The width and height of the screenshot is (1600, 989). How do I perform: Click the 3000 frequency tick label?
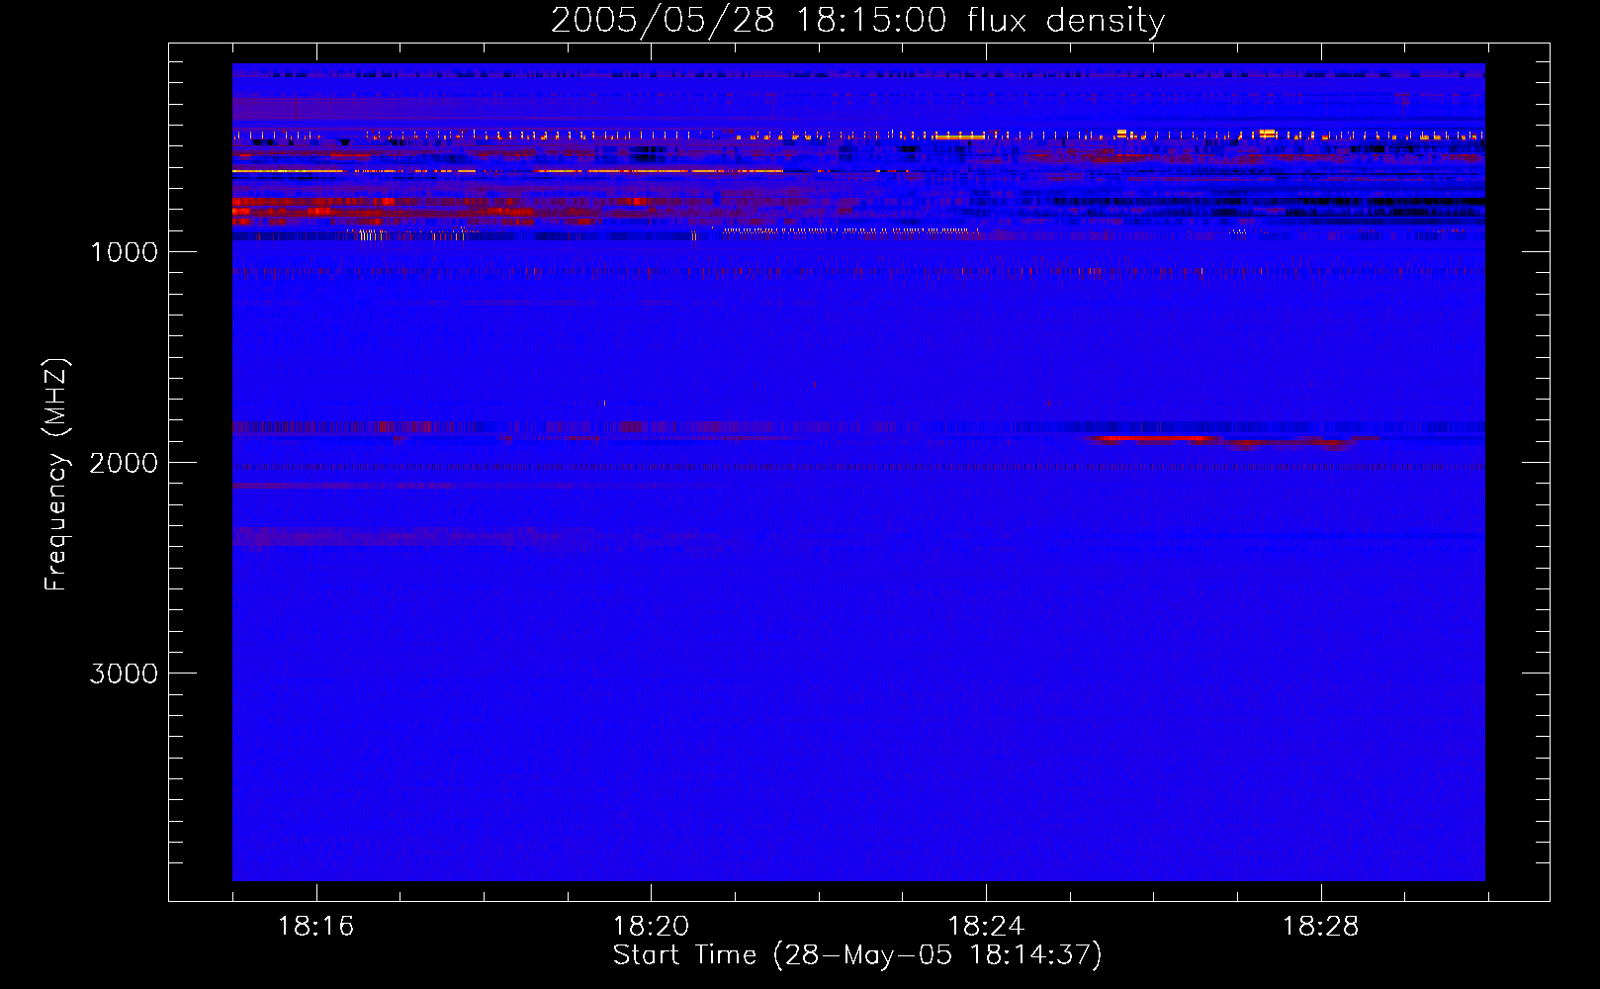click(125, 674)
